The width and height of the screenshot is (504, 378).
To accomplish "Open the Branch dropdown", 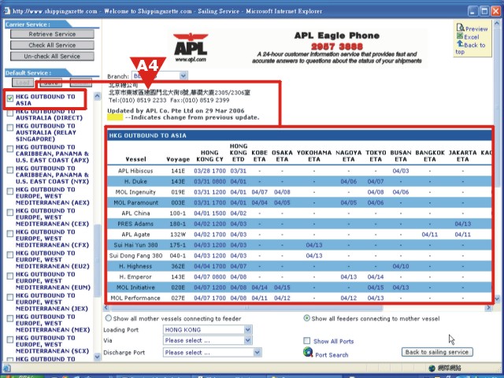I will point(183,76).
